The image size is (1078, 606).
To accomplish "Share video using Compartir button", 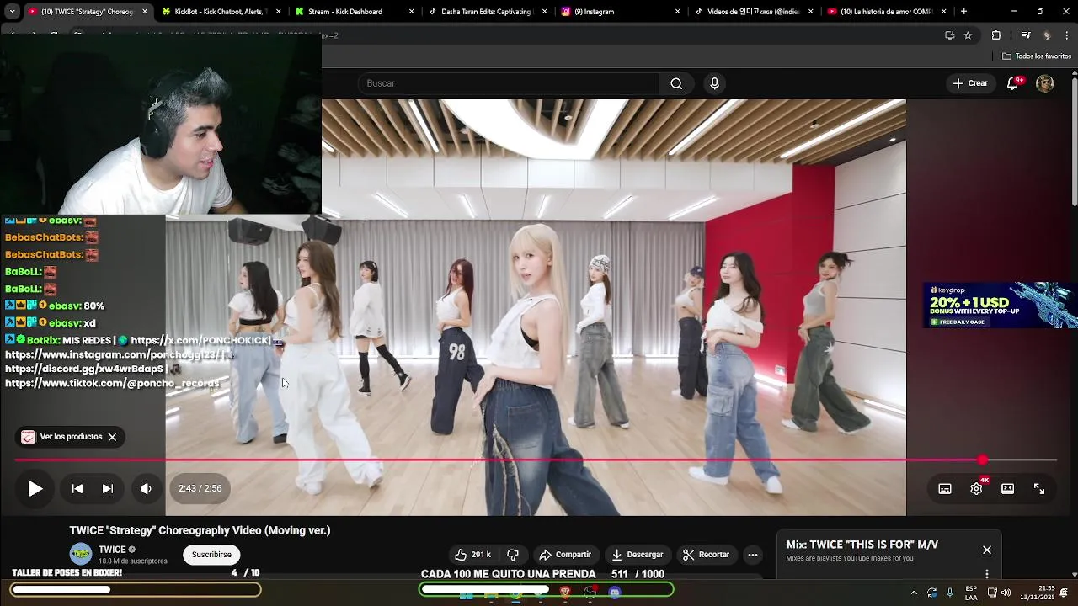I will click(x=565, y=555).
